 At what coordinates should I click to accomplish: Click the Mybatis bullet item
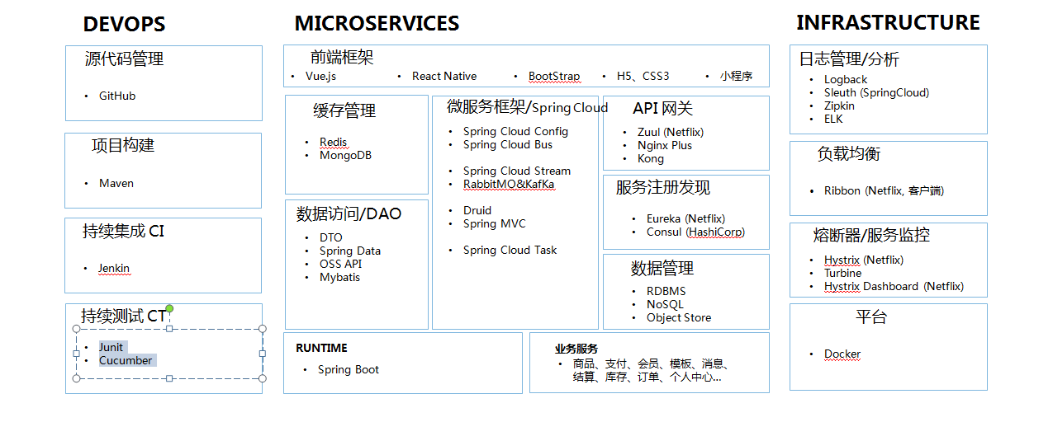coord(339,277)
